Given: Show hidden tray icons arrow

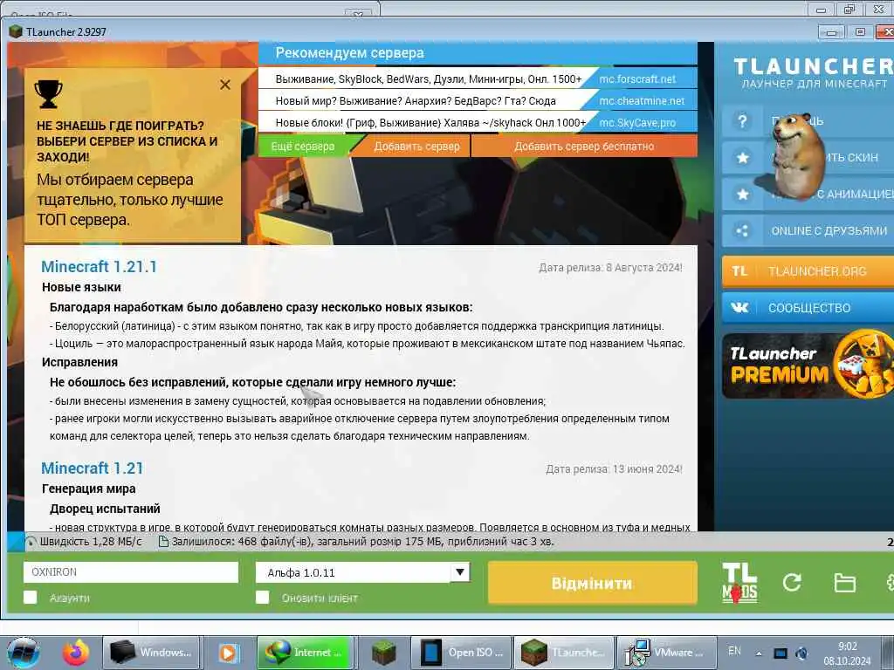Looking at the screenshot, I should tap(759, 653).
